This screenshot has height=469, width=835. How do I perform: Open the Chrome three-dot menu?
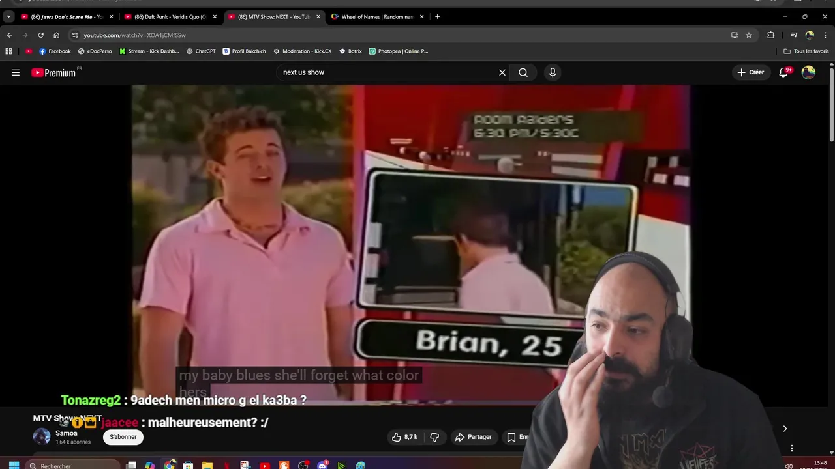[x=825, y=35]
